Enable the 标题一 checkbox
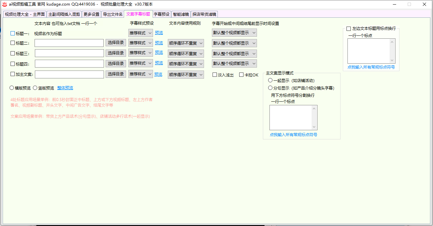This screenshot has width=433, height=226. click(x=13, y=33)
